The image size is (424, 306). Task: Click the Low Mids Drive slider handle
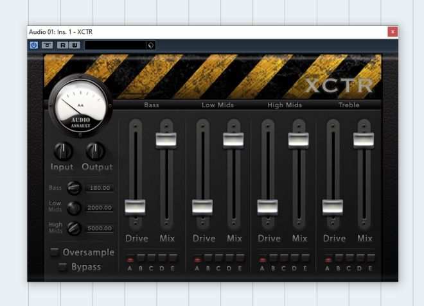tap(202, 207)
